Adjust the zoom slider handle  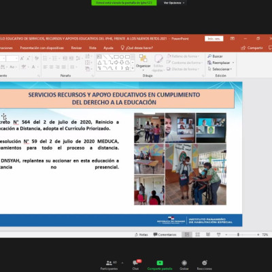click(238, 235)
